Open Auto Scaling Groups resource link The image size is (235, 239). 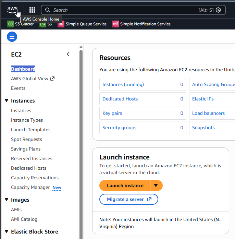[x=213, y=84]
